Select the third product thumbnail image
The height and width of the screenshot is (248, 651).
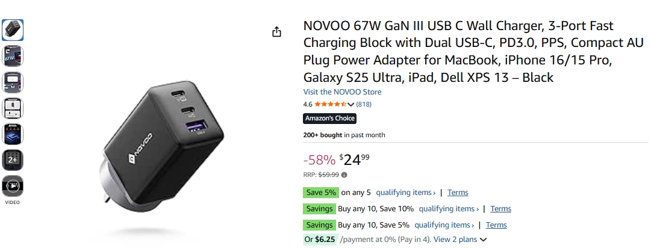[x=13, y=81]
